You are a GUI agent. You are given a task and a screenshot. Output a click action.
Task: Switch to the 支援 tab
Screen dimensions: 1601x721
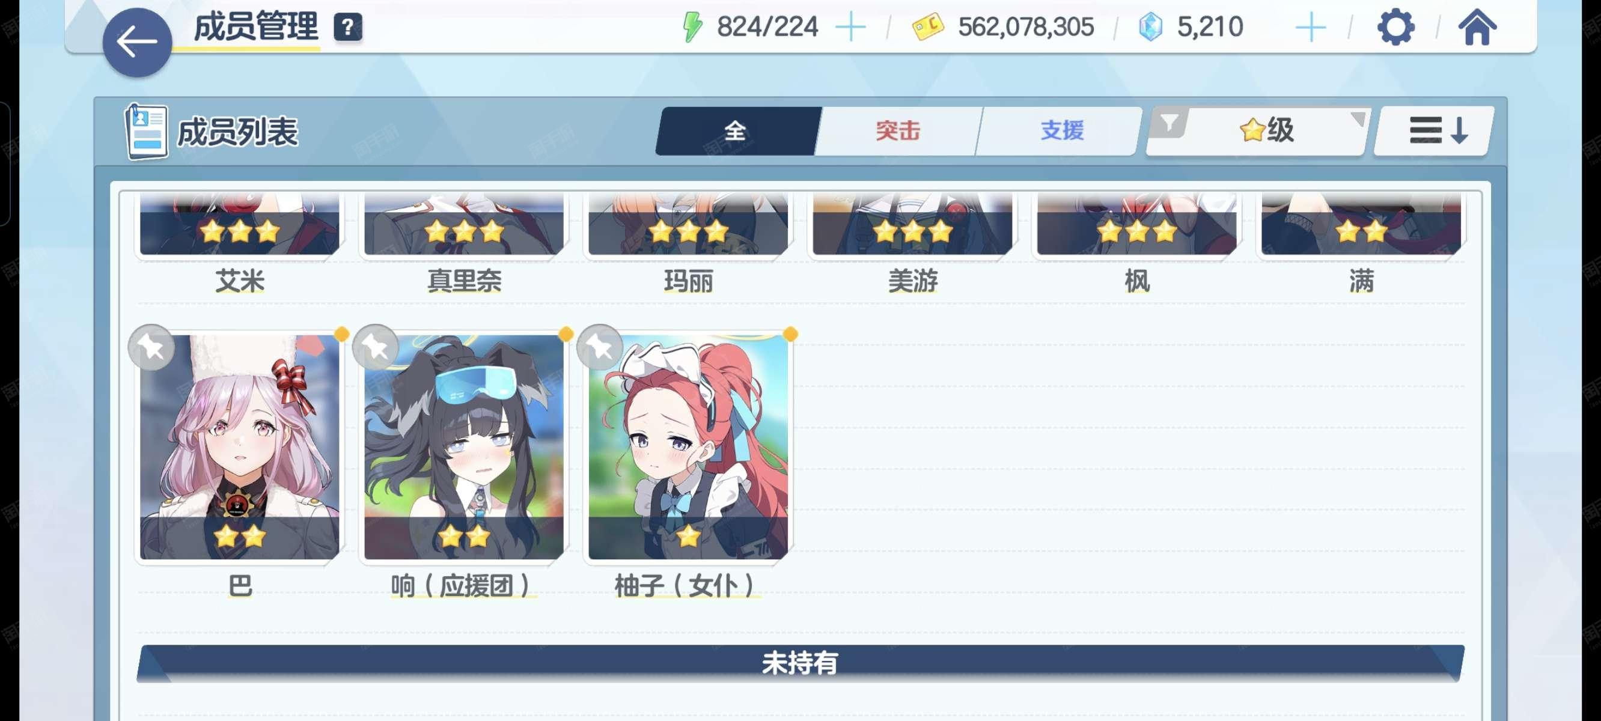coord(1061,130)
